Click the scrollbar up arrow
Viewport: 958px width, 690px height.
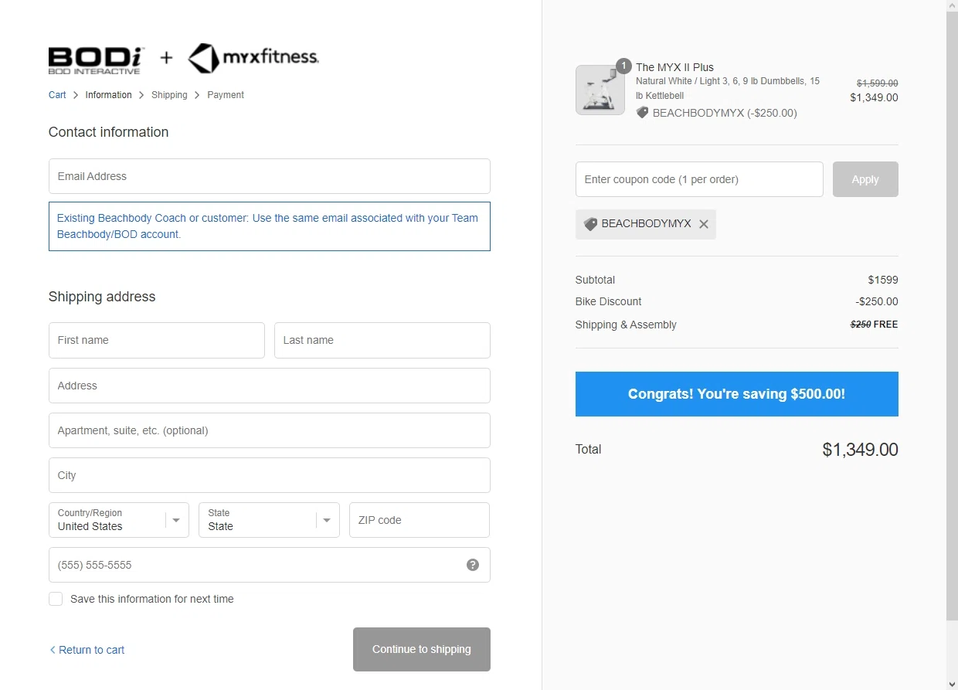[952, 6]
